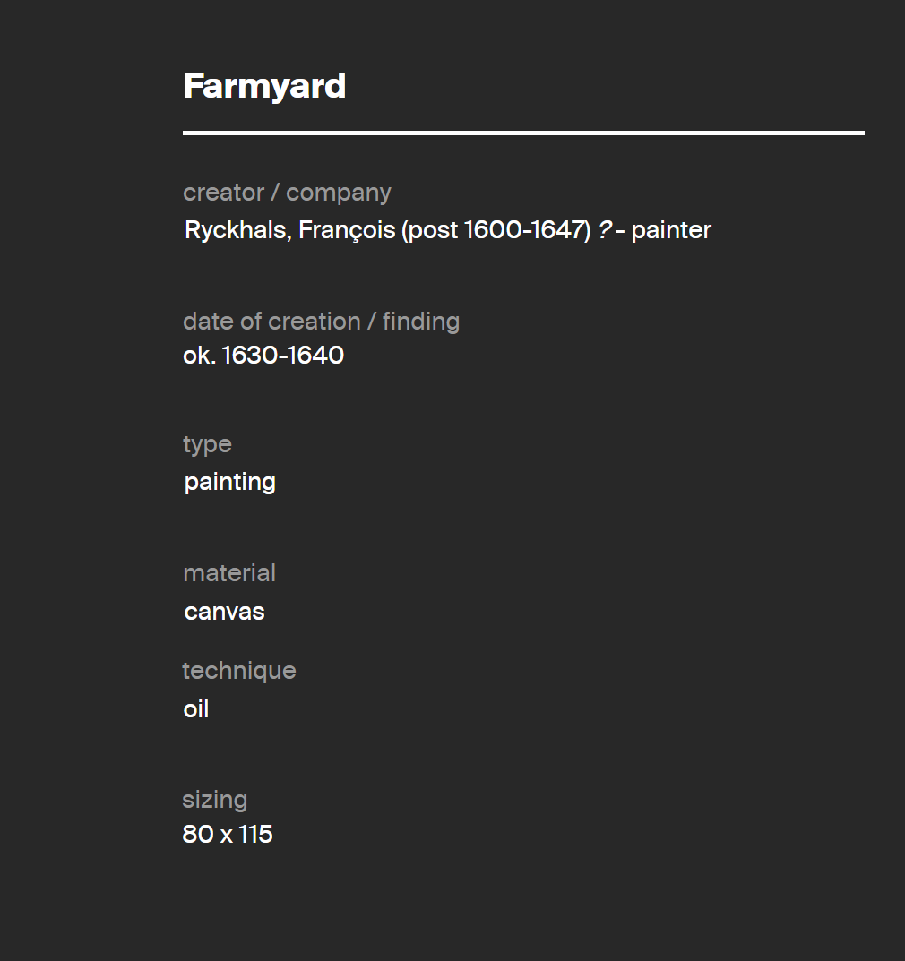Click the "painter" role text
The image size is (905, 961).
click(671, 230)
